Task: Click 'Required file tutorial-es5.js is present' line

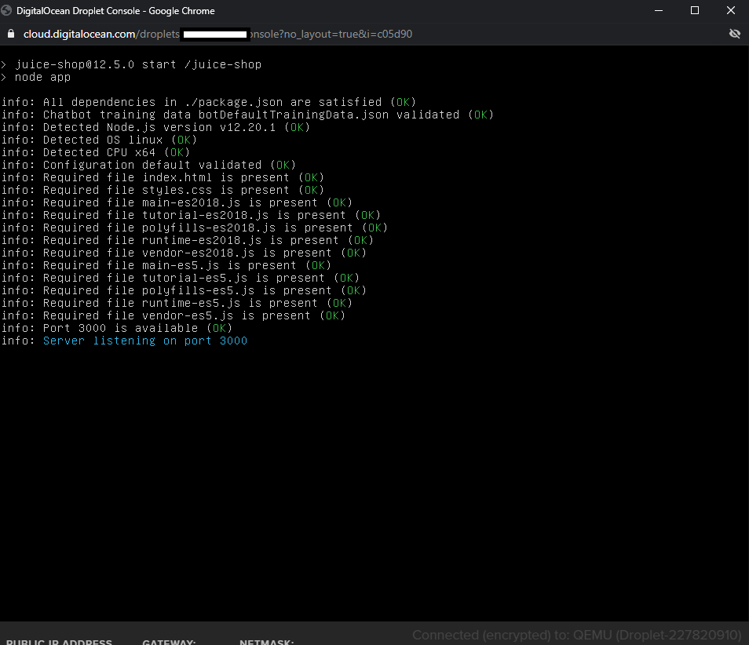Action: click(181, 278)
